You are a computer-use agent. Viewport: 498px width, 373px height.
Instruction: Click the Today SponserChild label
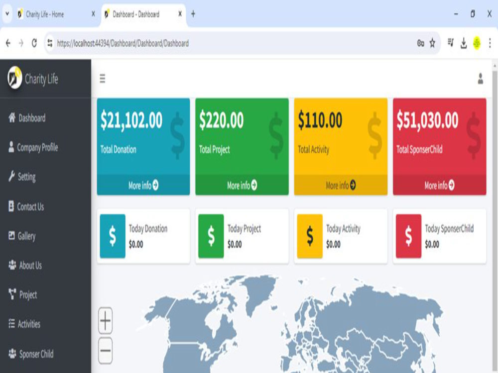[x=449, y=228]
